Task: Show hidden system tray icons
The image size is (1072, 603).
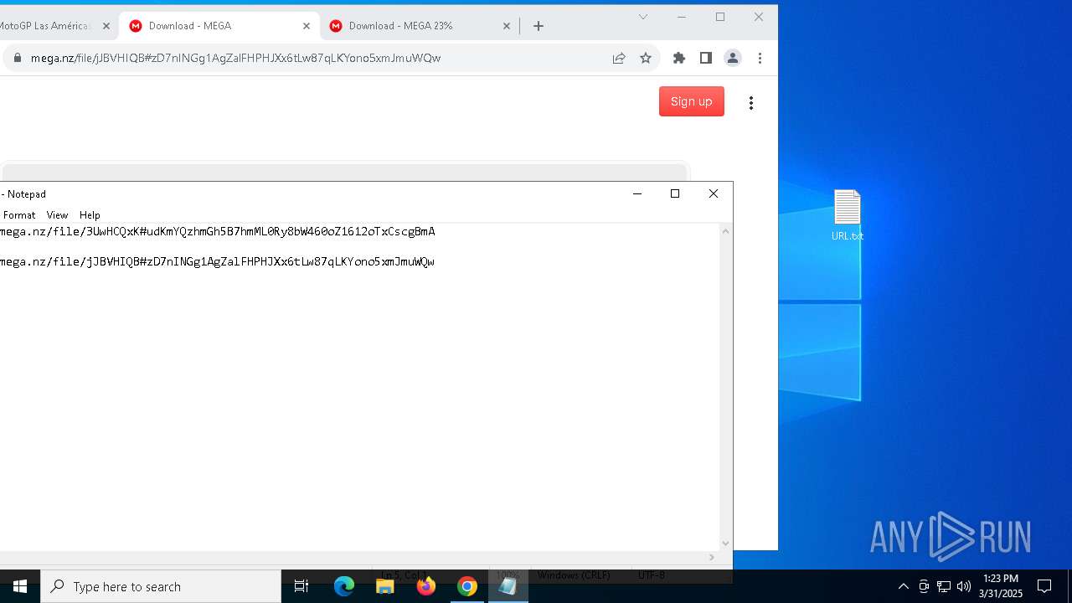Action: (x=903, y=586)
